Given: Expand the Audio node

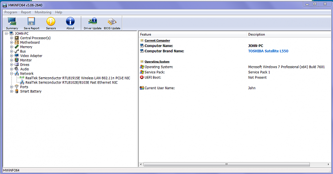Looking at the screenshot, I should (x=12, y=69).
